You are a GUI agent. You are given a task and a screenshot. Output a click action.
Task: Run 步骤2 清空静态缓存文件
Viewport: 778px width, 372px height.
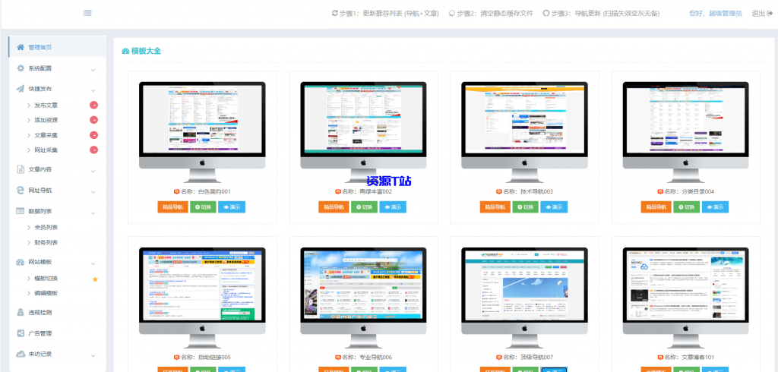click(x=491, y=14)
